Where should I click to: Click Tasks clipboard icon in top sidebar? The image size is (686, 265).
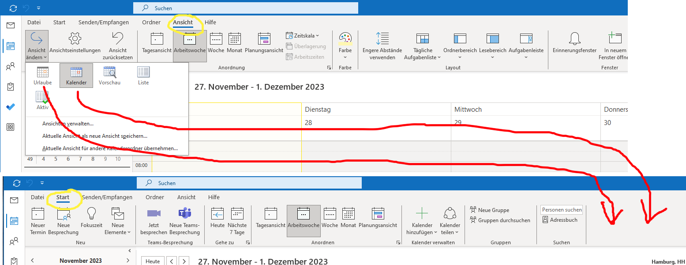point(11,87)
